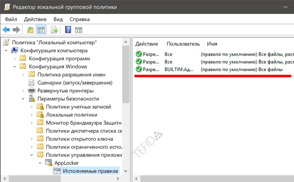
Task: Select the BUILTIN administrators rule row
Action: point(211,70)
